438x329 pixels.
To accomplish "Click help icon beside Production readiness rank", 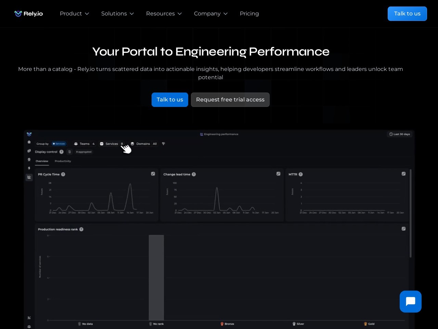I will (x=81, y=229).
